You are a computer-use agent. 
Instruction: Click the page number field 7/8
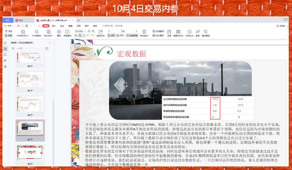123,31
